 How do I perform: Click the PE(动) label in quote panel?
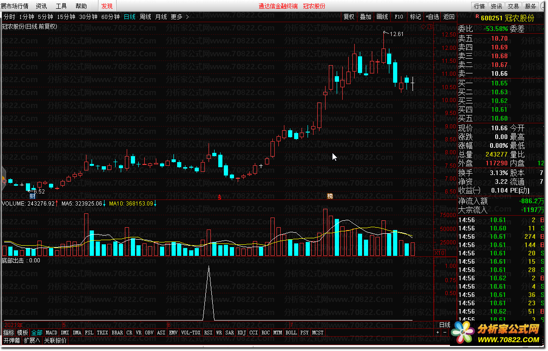[520, 190]
